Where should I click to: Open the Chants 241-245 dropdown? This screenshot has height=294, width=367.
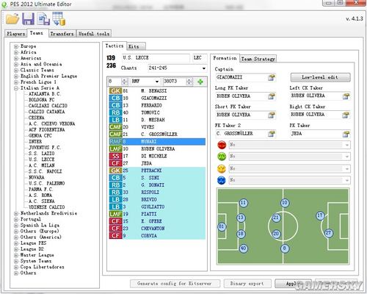tap(203, 68)
